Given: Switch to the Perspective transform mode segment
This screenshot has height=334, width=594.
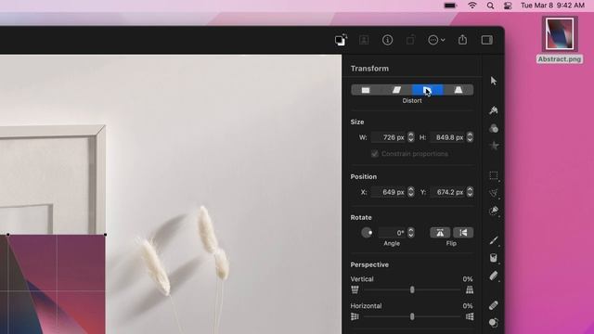Looking at the screenshot, I should 458,90.
